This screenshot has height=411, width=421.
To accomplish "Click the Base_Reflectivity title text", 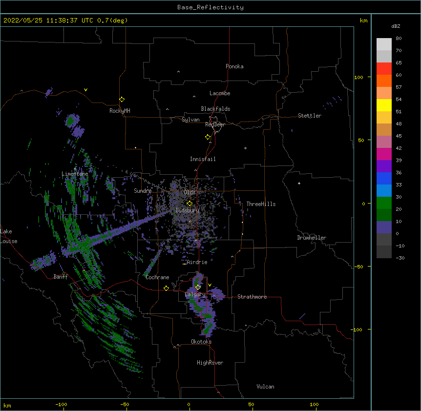I will (210, 7).
